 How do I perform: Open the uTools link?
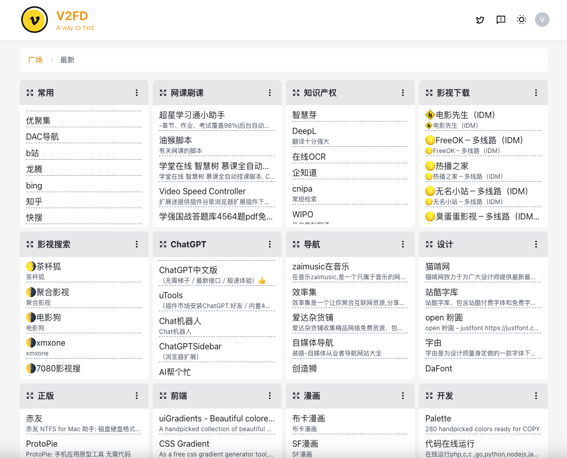coord(171,296)
